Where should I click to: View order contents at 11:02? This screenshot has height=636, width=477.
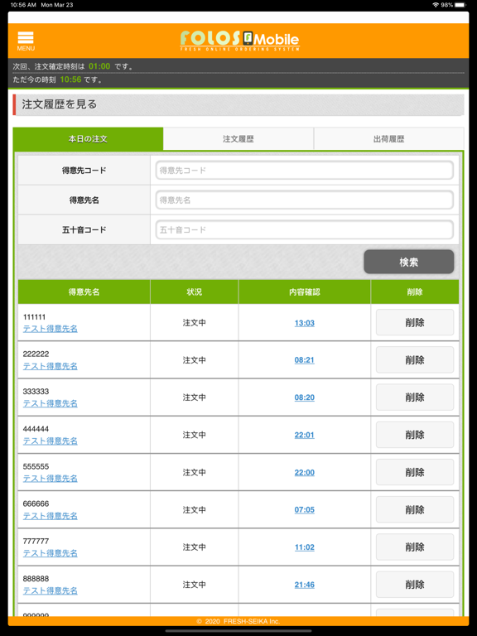(305, 547)
